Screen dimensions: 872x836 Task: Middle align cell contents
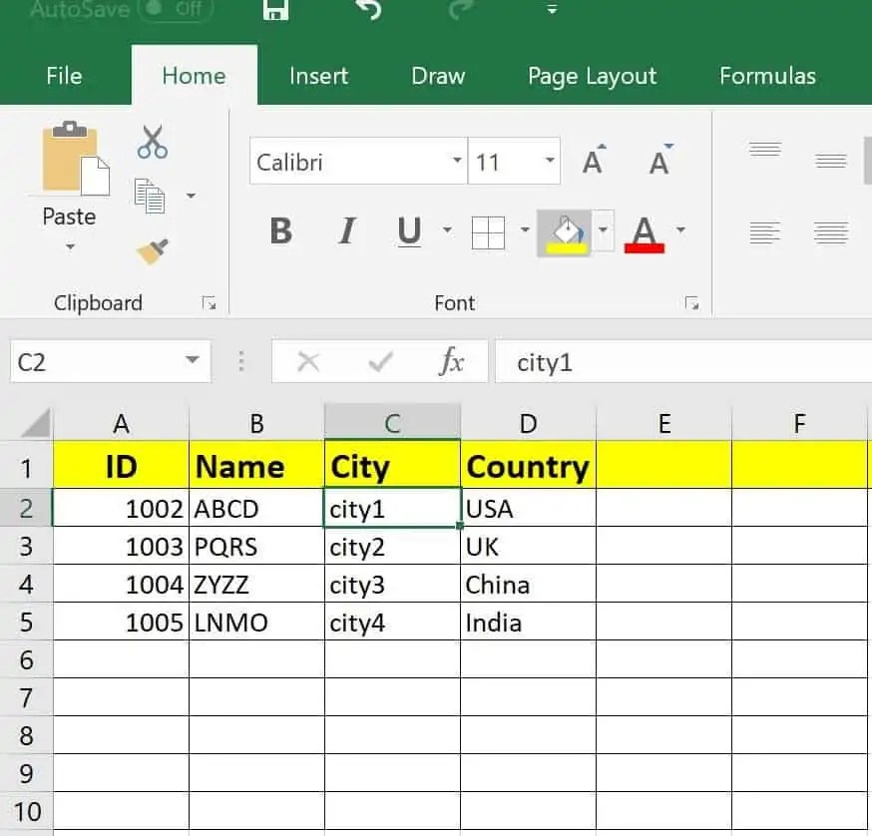(x=830, y=162)
